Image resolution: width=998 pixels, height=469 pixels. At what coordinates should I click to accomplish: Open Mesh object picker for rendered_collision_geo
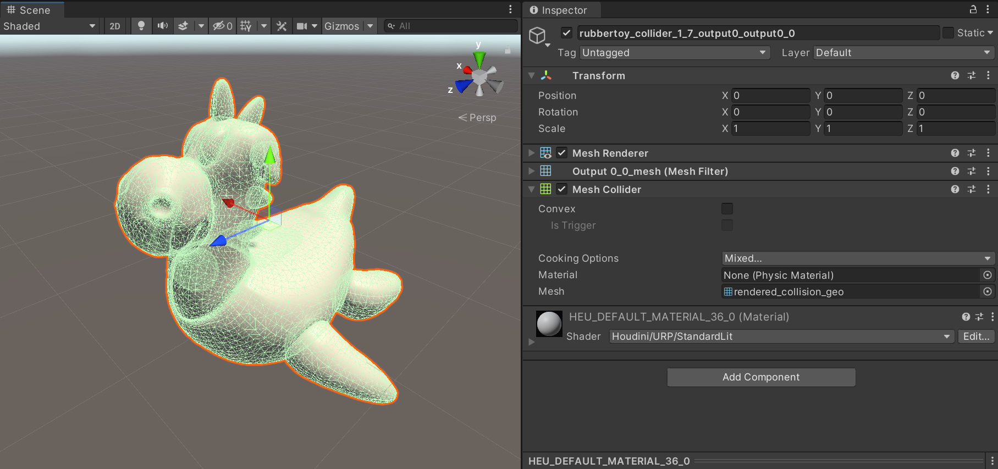[x=988, y=291]
